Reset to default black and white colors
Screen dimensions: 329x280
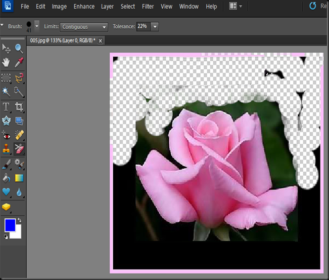(x=6, y=236)
